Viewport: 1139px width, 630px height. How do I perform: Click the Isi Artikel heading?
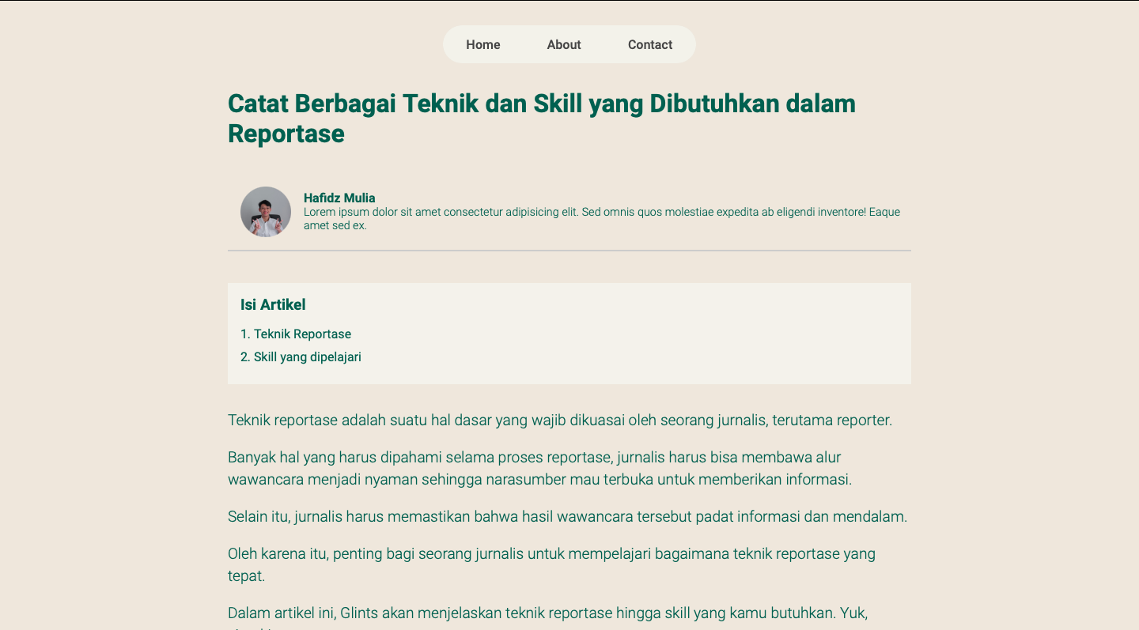point(273,304)
